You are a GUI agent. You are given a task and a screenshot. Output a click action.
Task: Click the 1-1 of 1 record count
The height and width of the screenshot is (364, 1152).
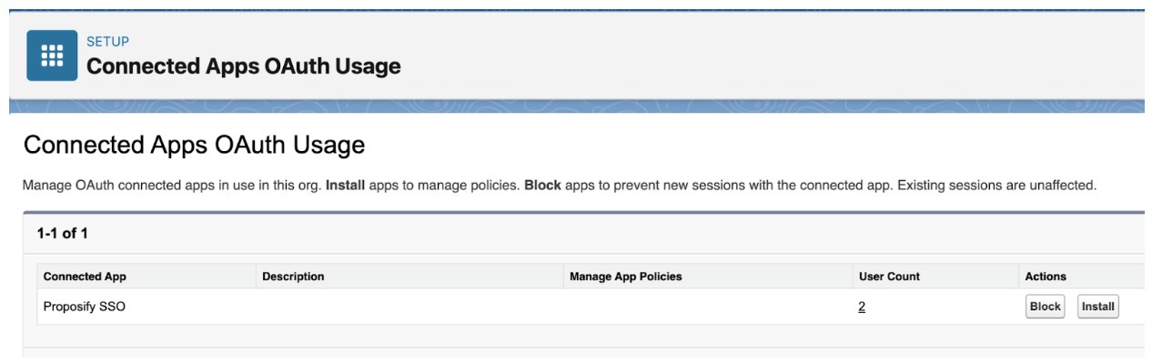point(63,234)
